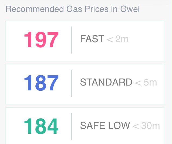Click empty space right of '< 2m'

click(147, 40)
